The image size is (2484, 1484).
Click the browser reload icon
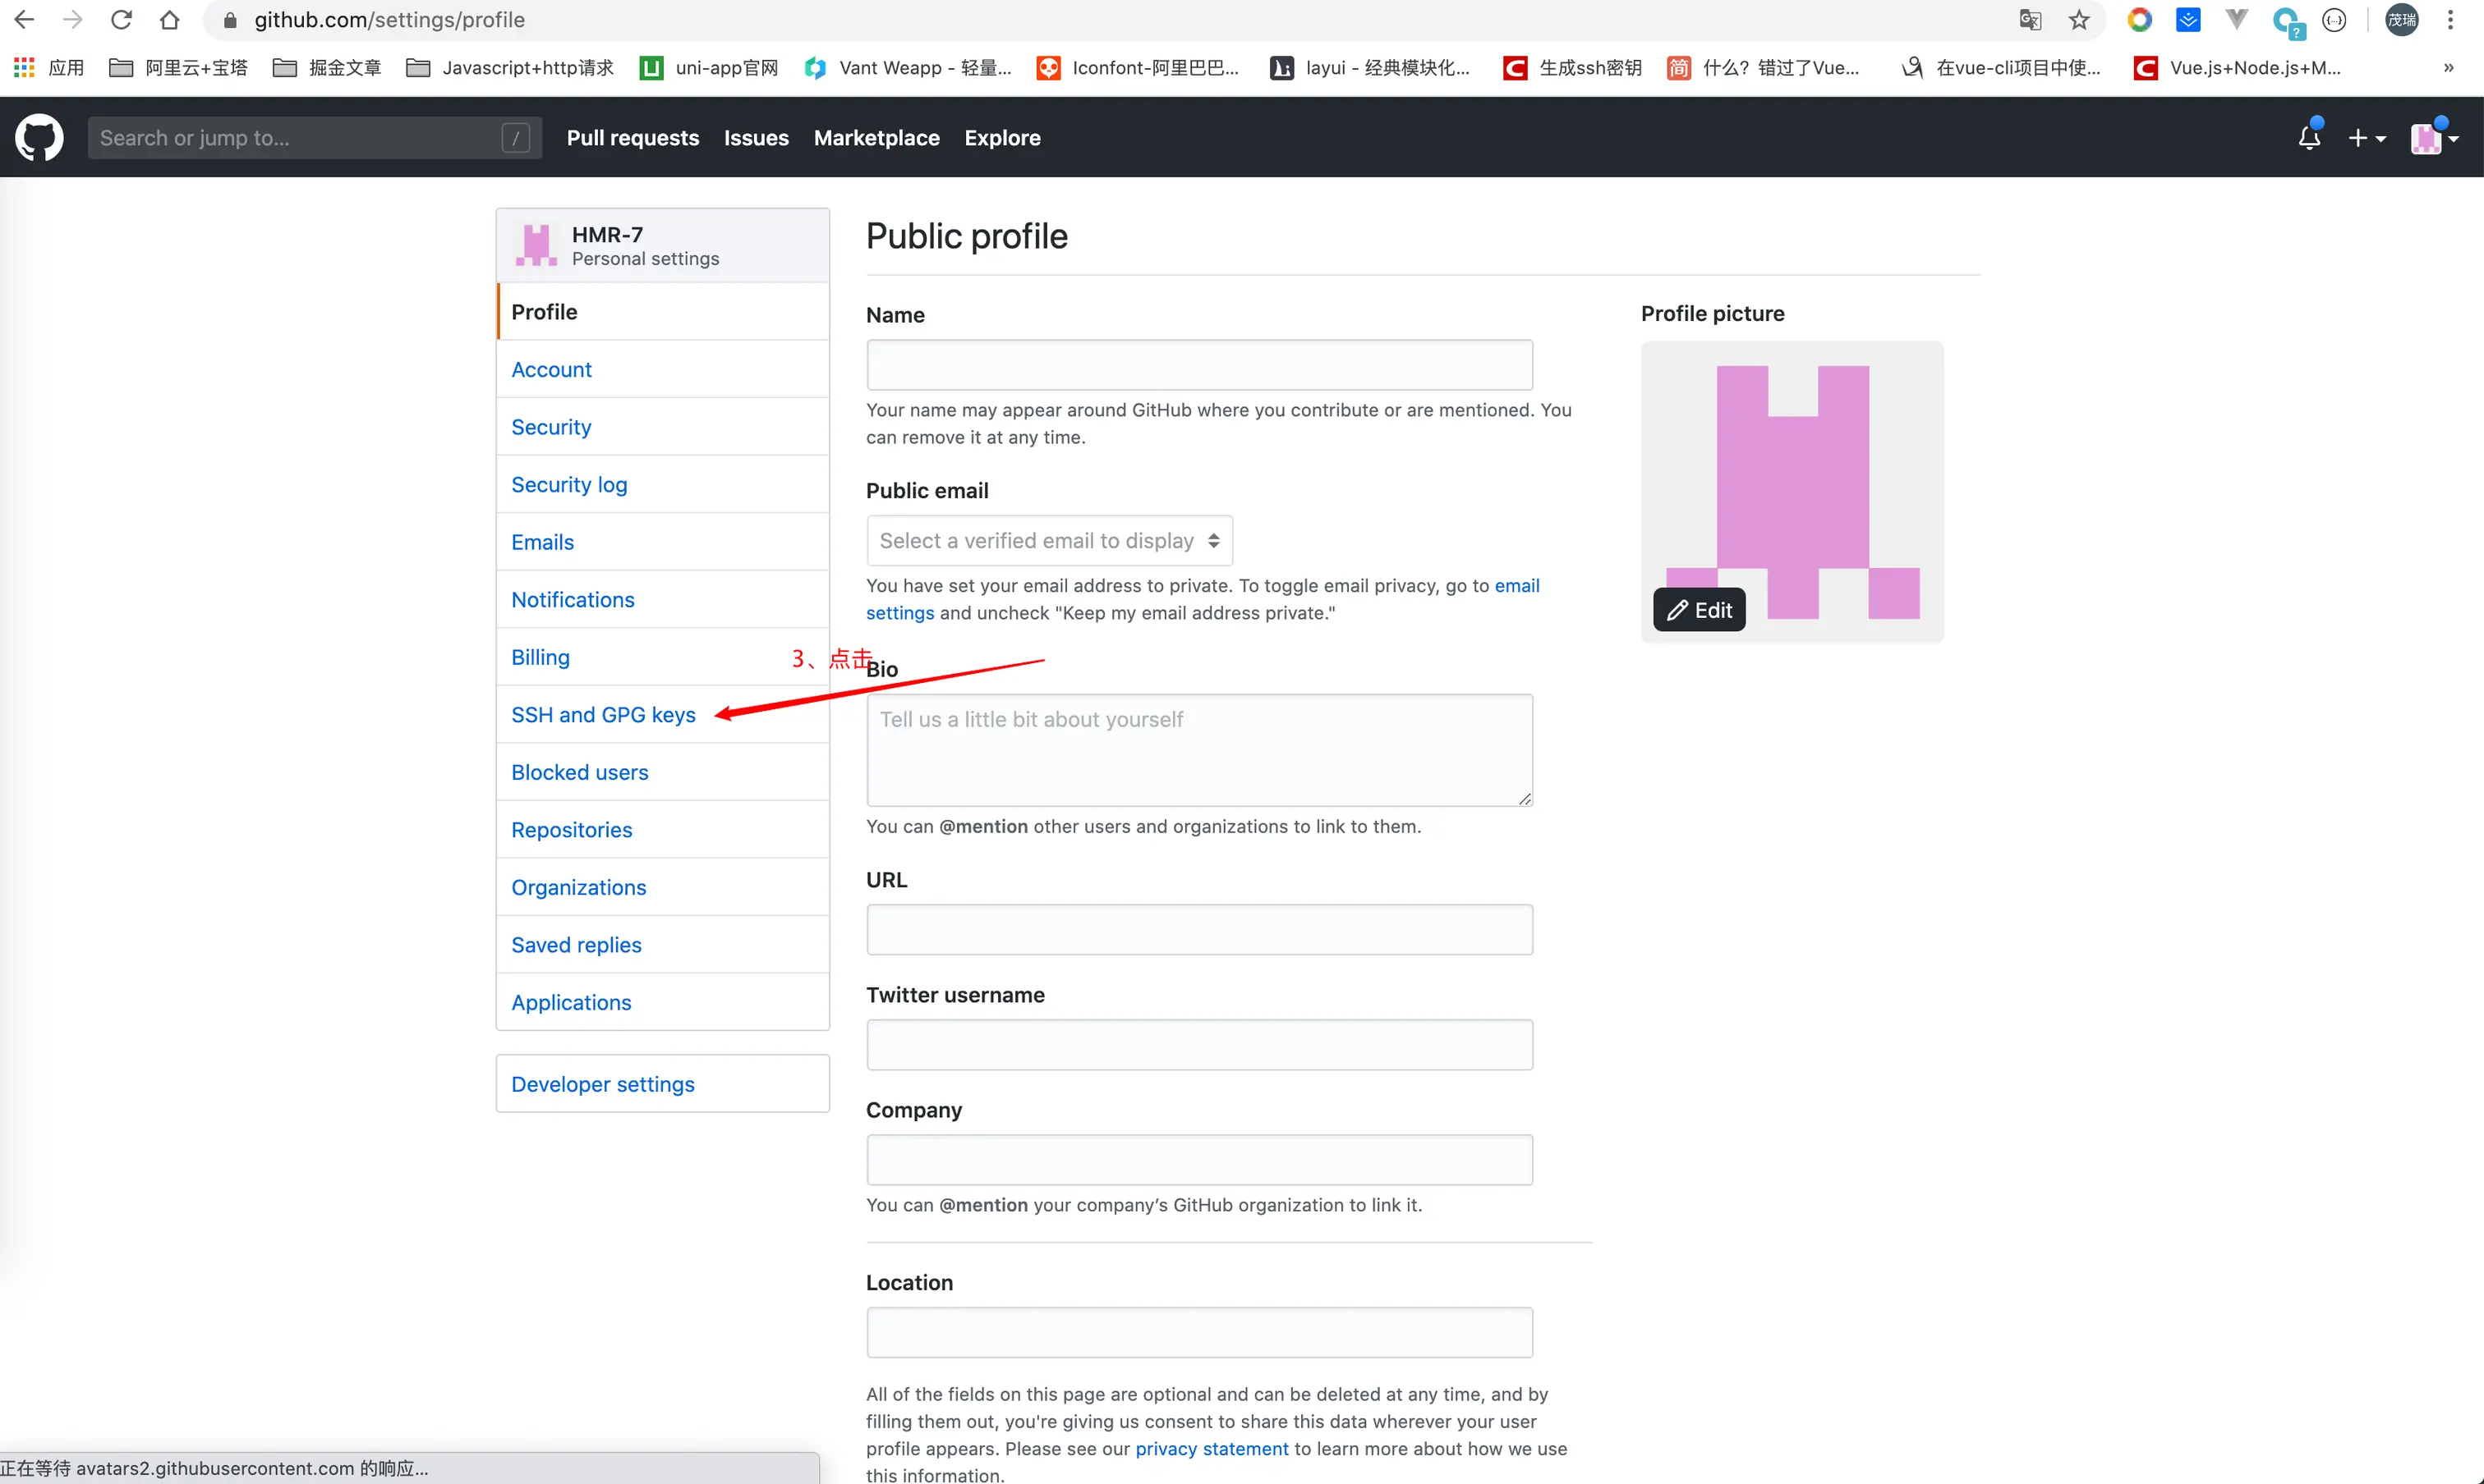pos(121,20)
